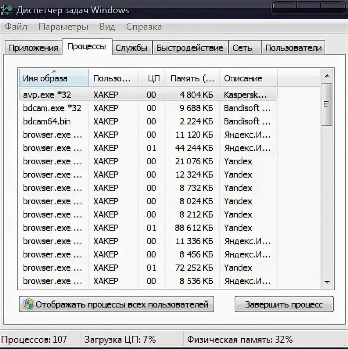Click the shield icon on show-all-users button

pyautogui.click(x=29, y=304)
